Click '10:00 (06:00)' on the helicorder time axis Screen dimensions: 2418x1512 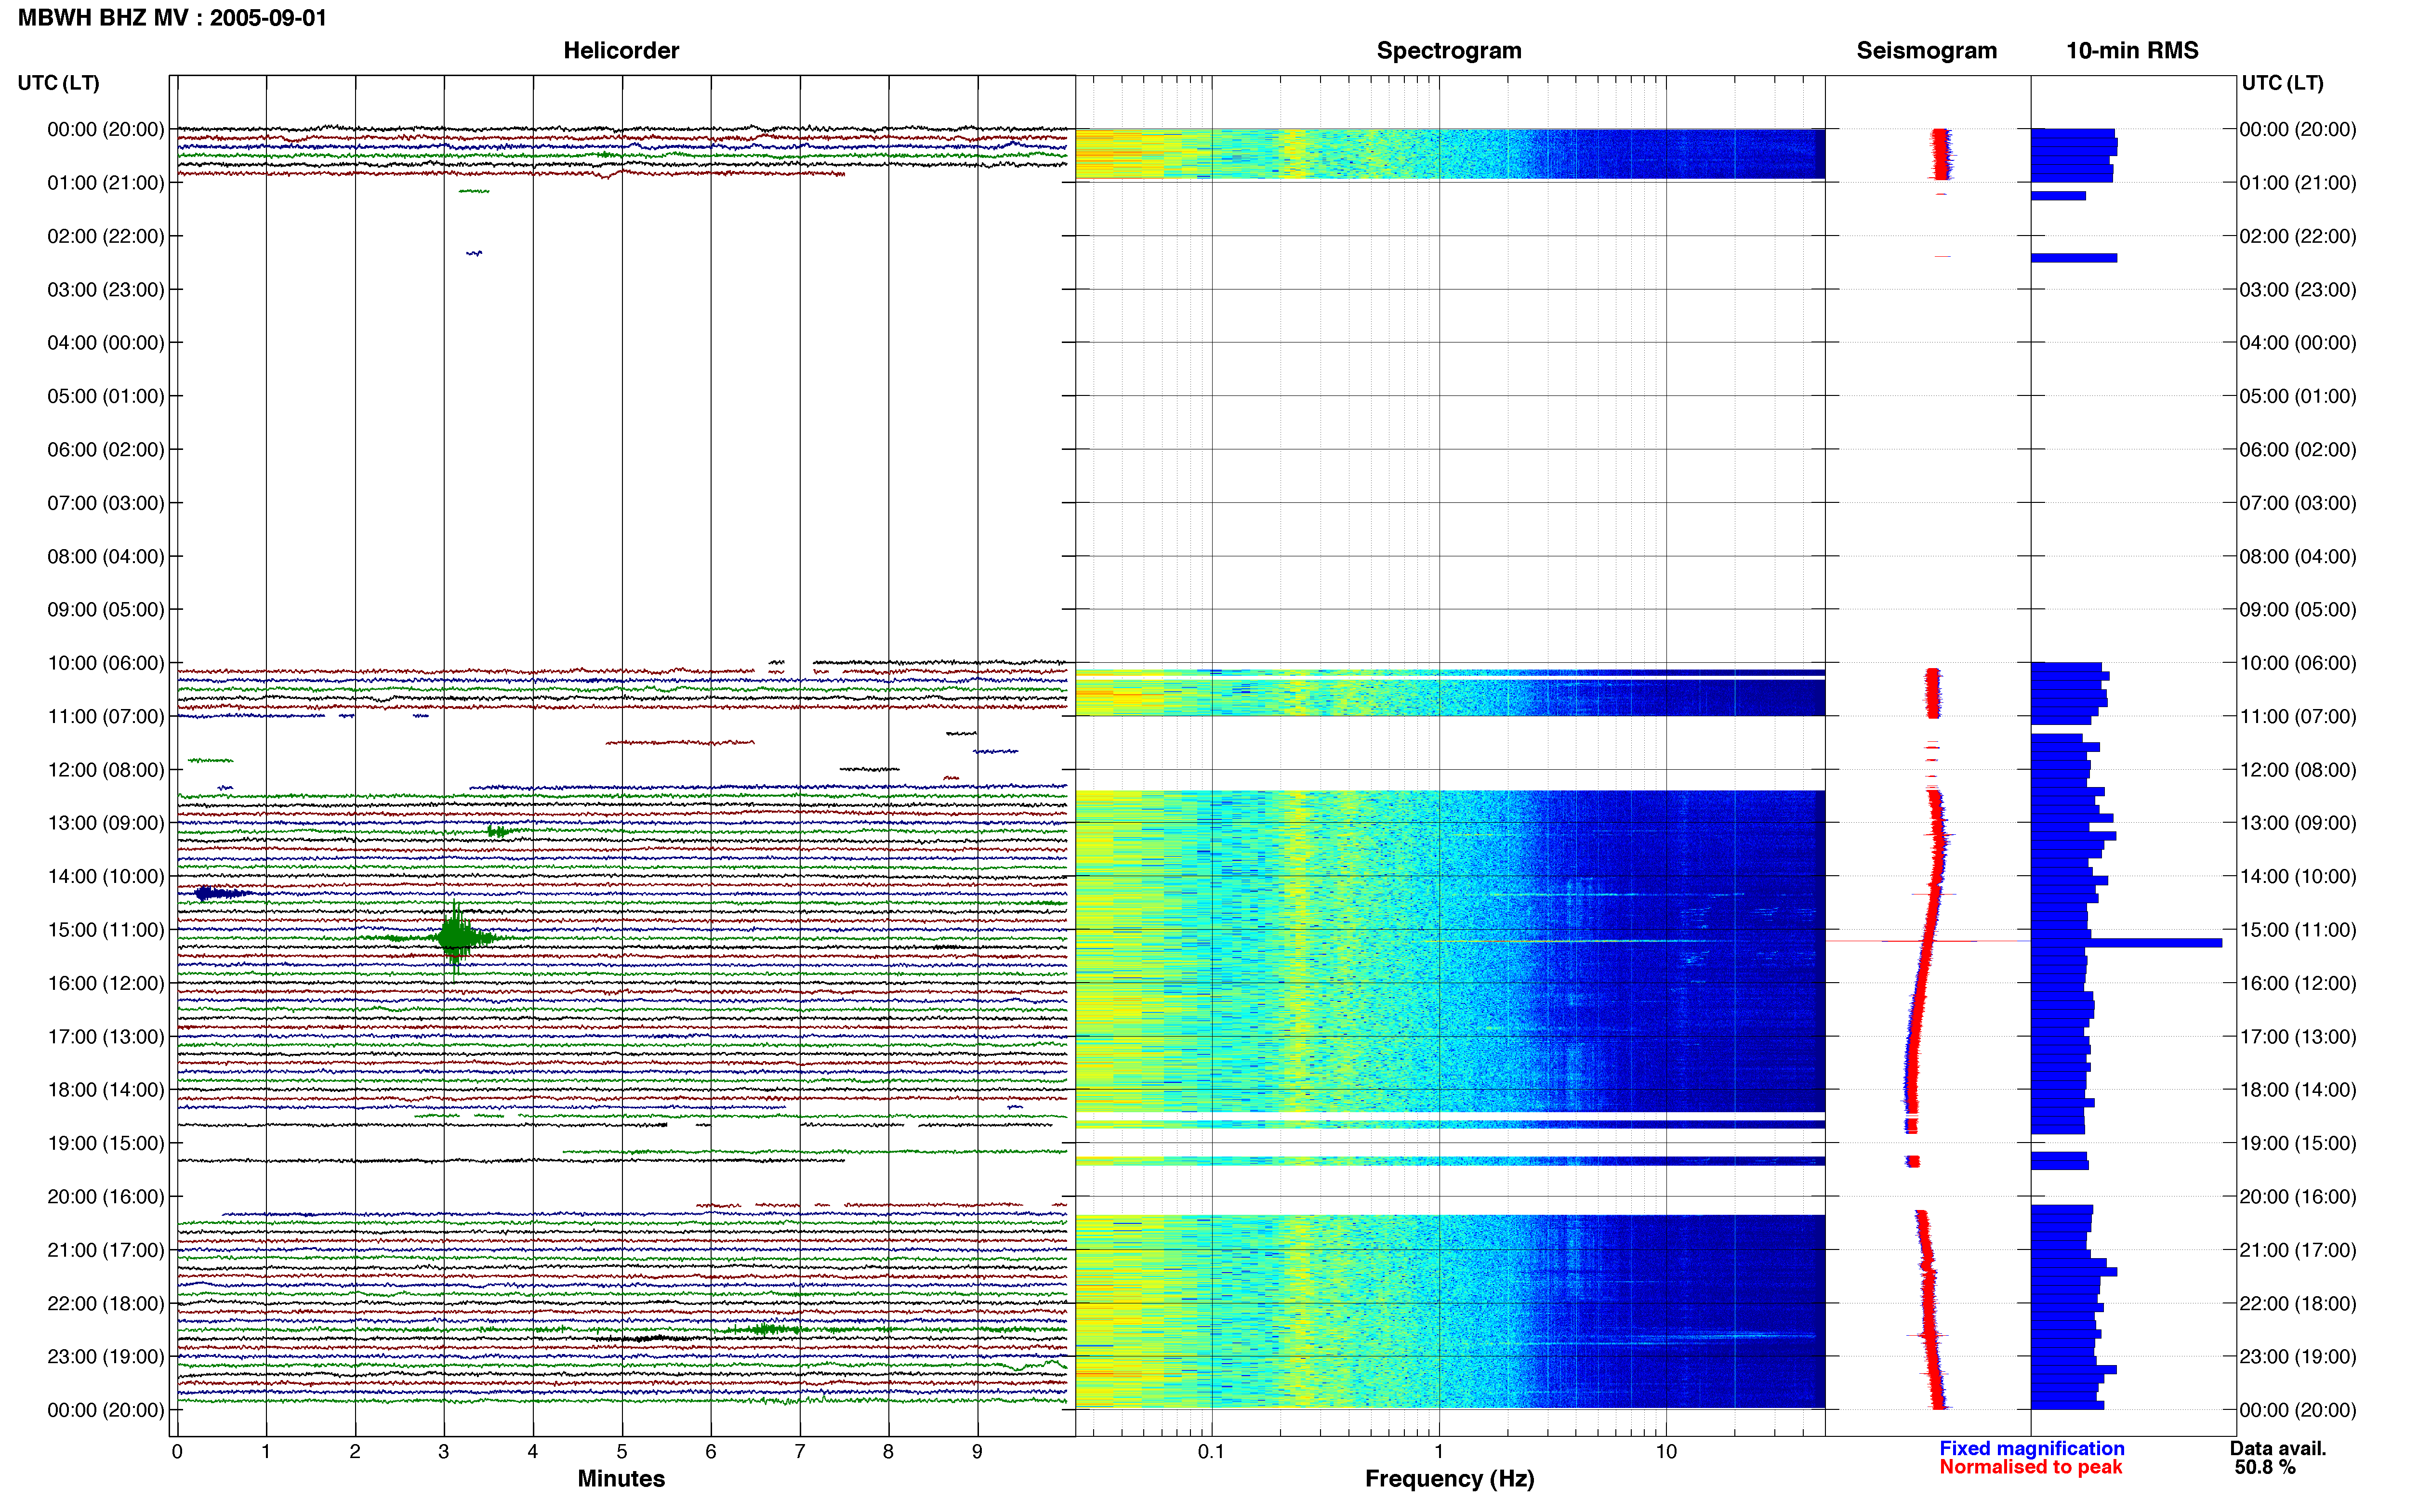click(x=106, y=663)
